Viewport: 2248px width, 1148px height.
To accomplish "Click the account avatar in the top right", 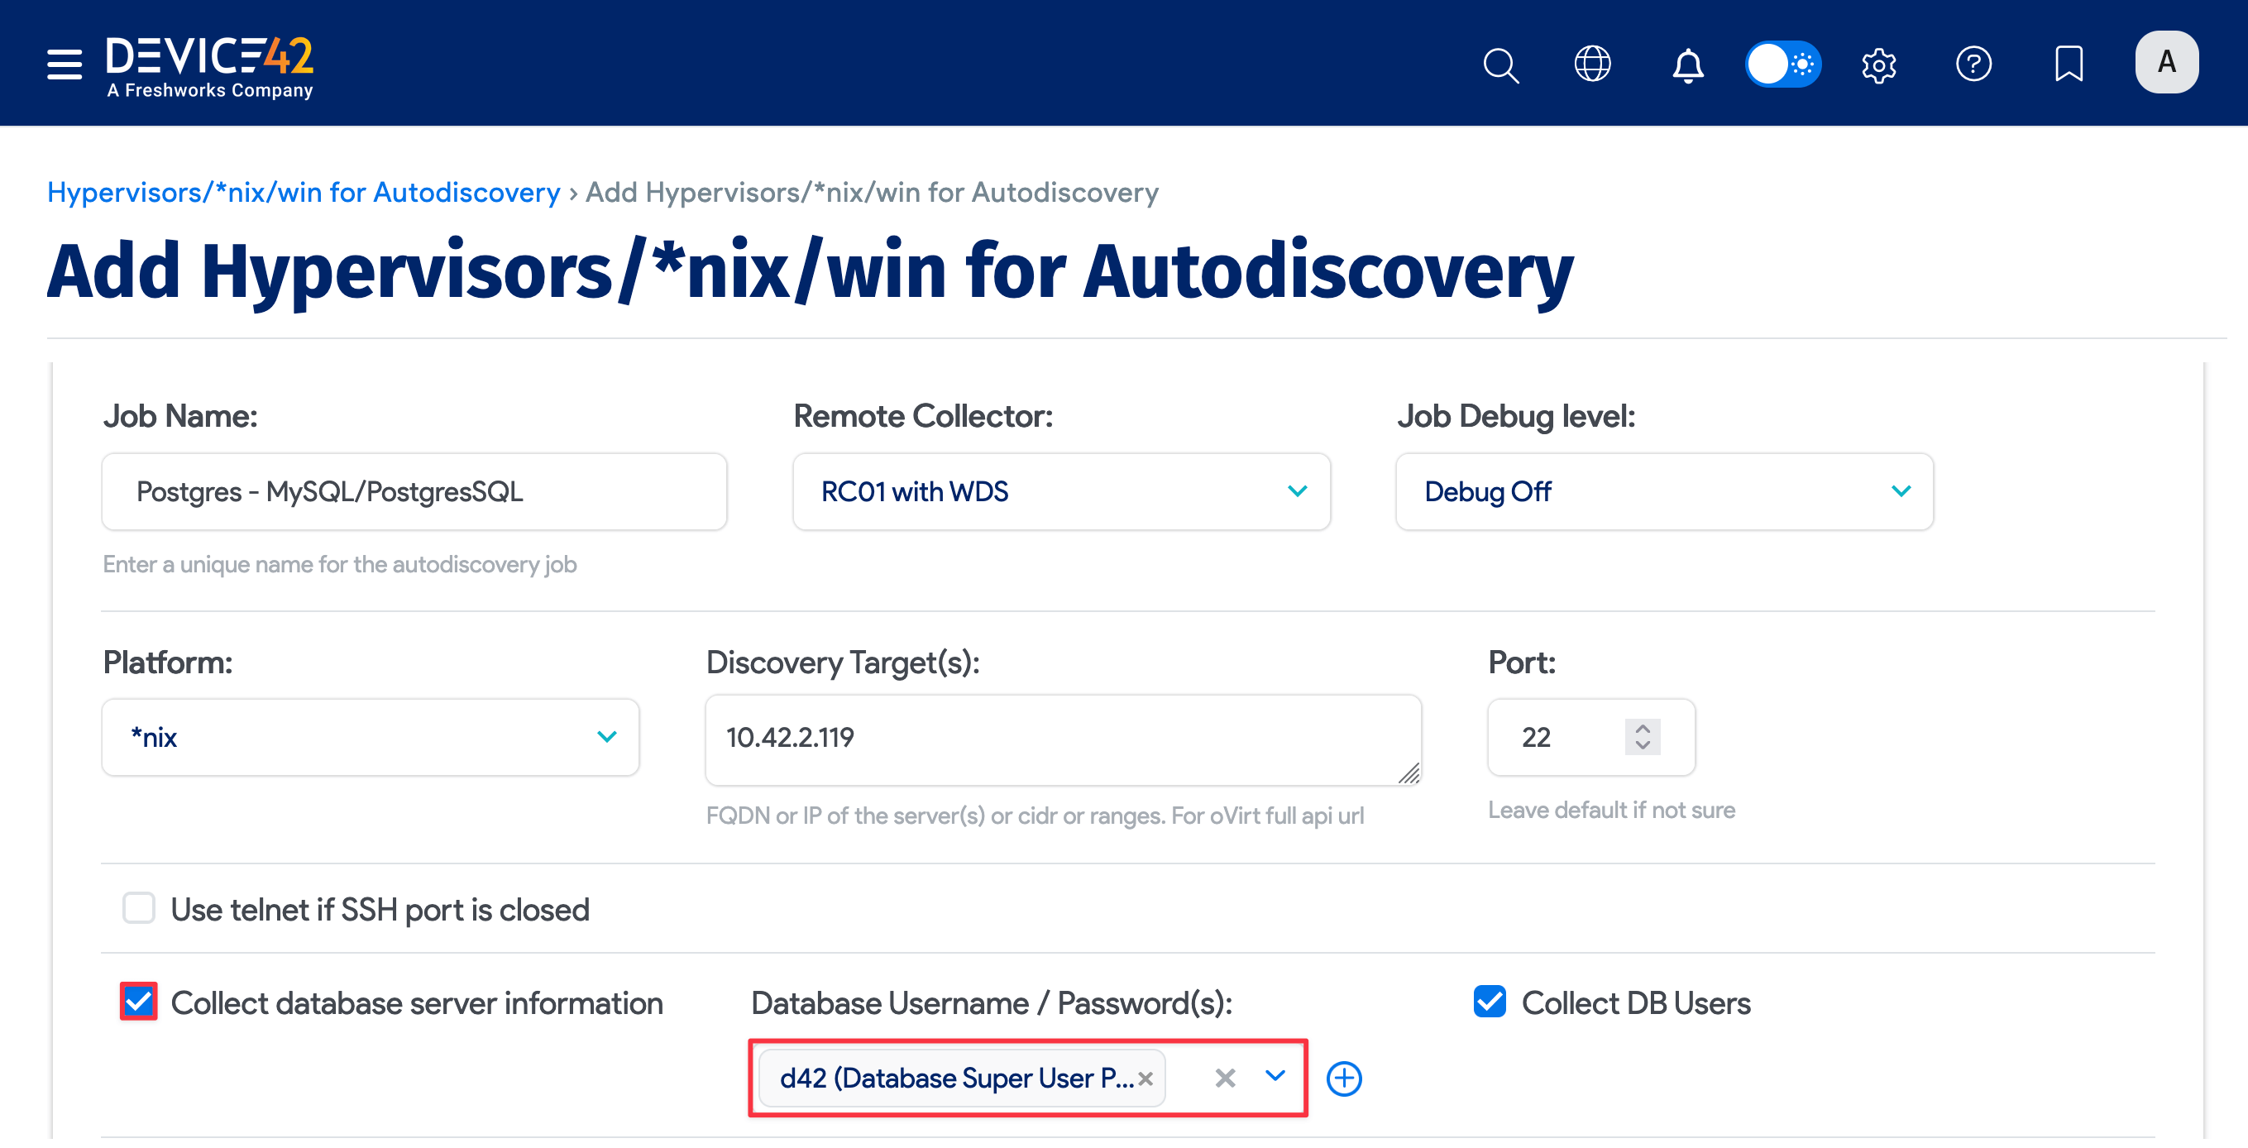I will pos(2166,61).
